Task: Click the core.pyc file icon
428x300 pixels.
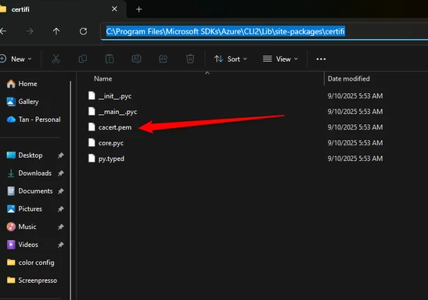Action: click(x=92, y=142)
